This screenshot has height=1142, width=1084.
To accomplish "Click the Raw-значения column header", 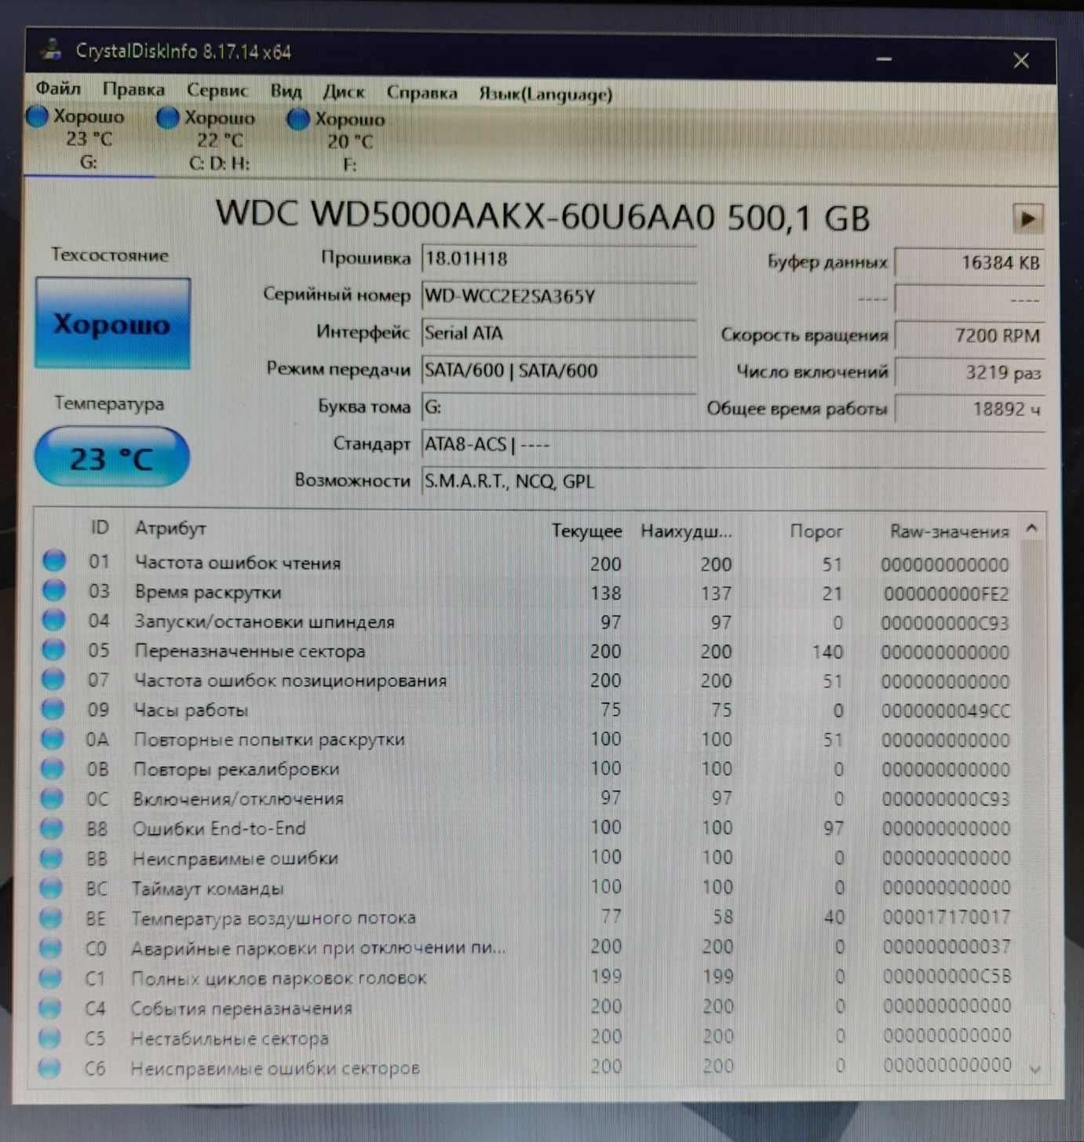I will point(949,532).
